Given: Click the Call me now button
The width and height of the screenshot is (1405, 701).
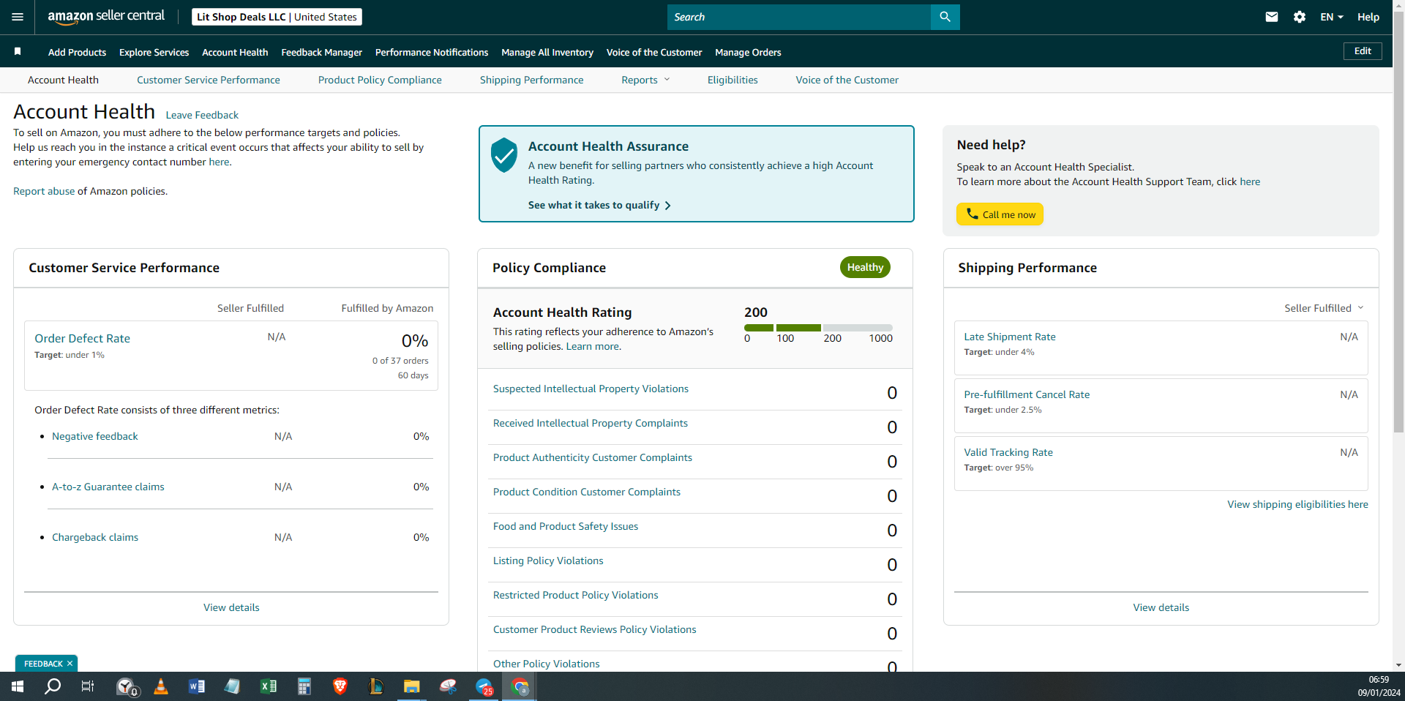Looking at the screenshot, I should pyautogui.click(x=1000, y=214).
